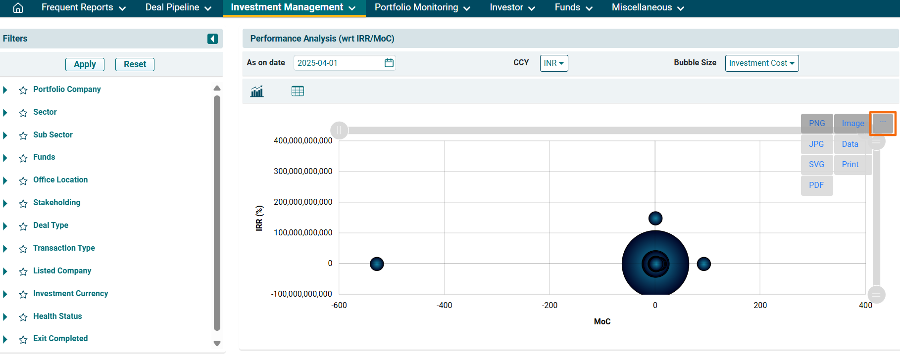
Task: Favorite the Portfolio Company filter star
Action: (x=23, y=90)
